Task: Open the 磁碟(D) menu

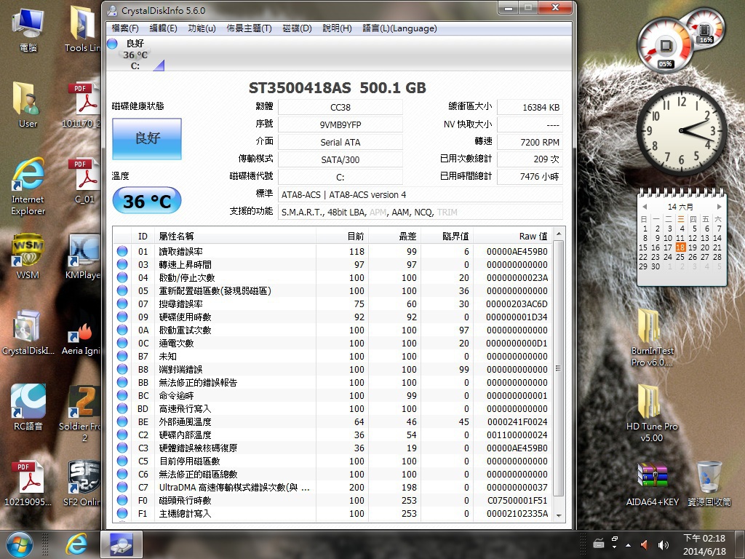Action: tap(297, 28)
